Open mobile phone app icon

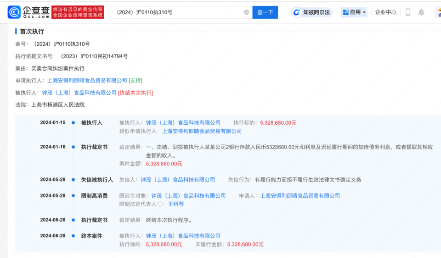click(x=408, y=12)
